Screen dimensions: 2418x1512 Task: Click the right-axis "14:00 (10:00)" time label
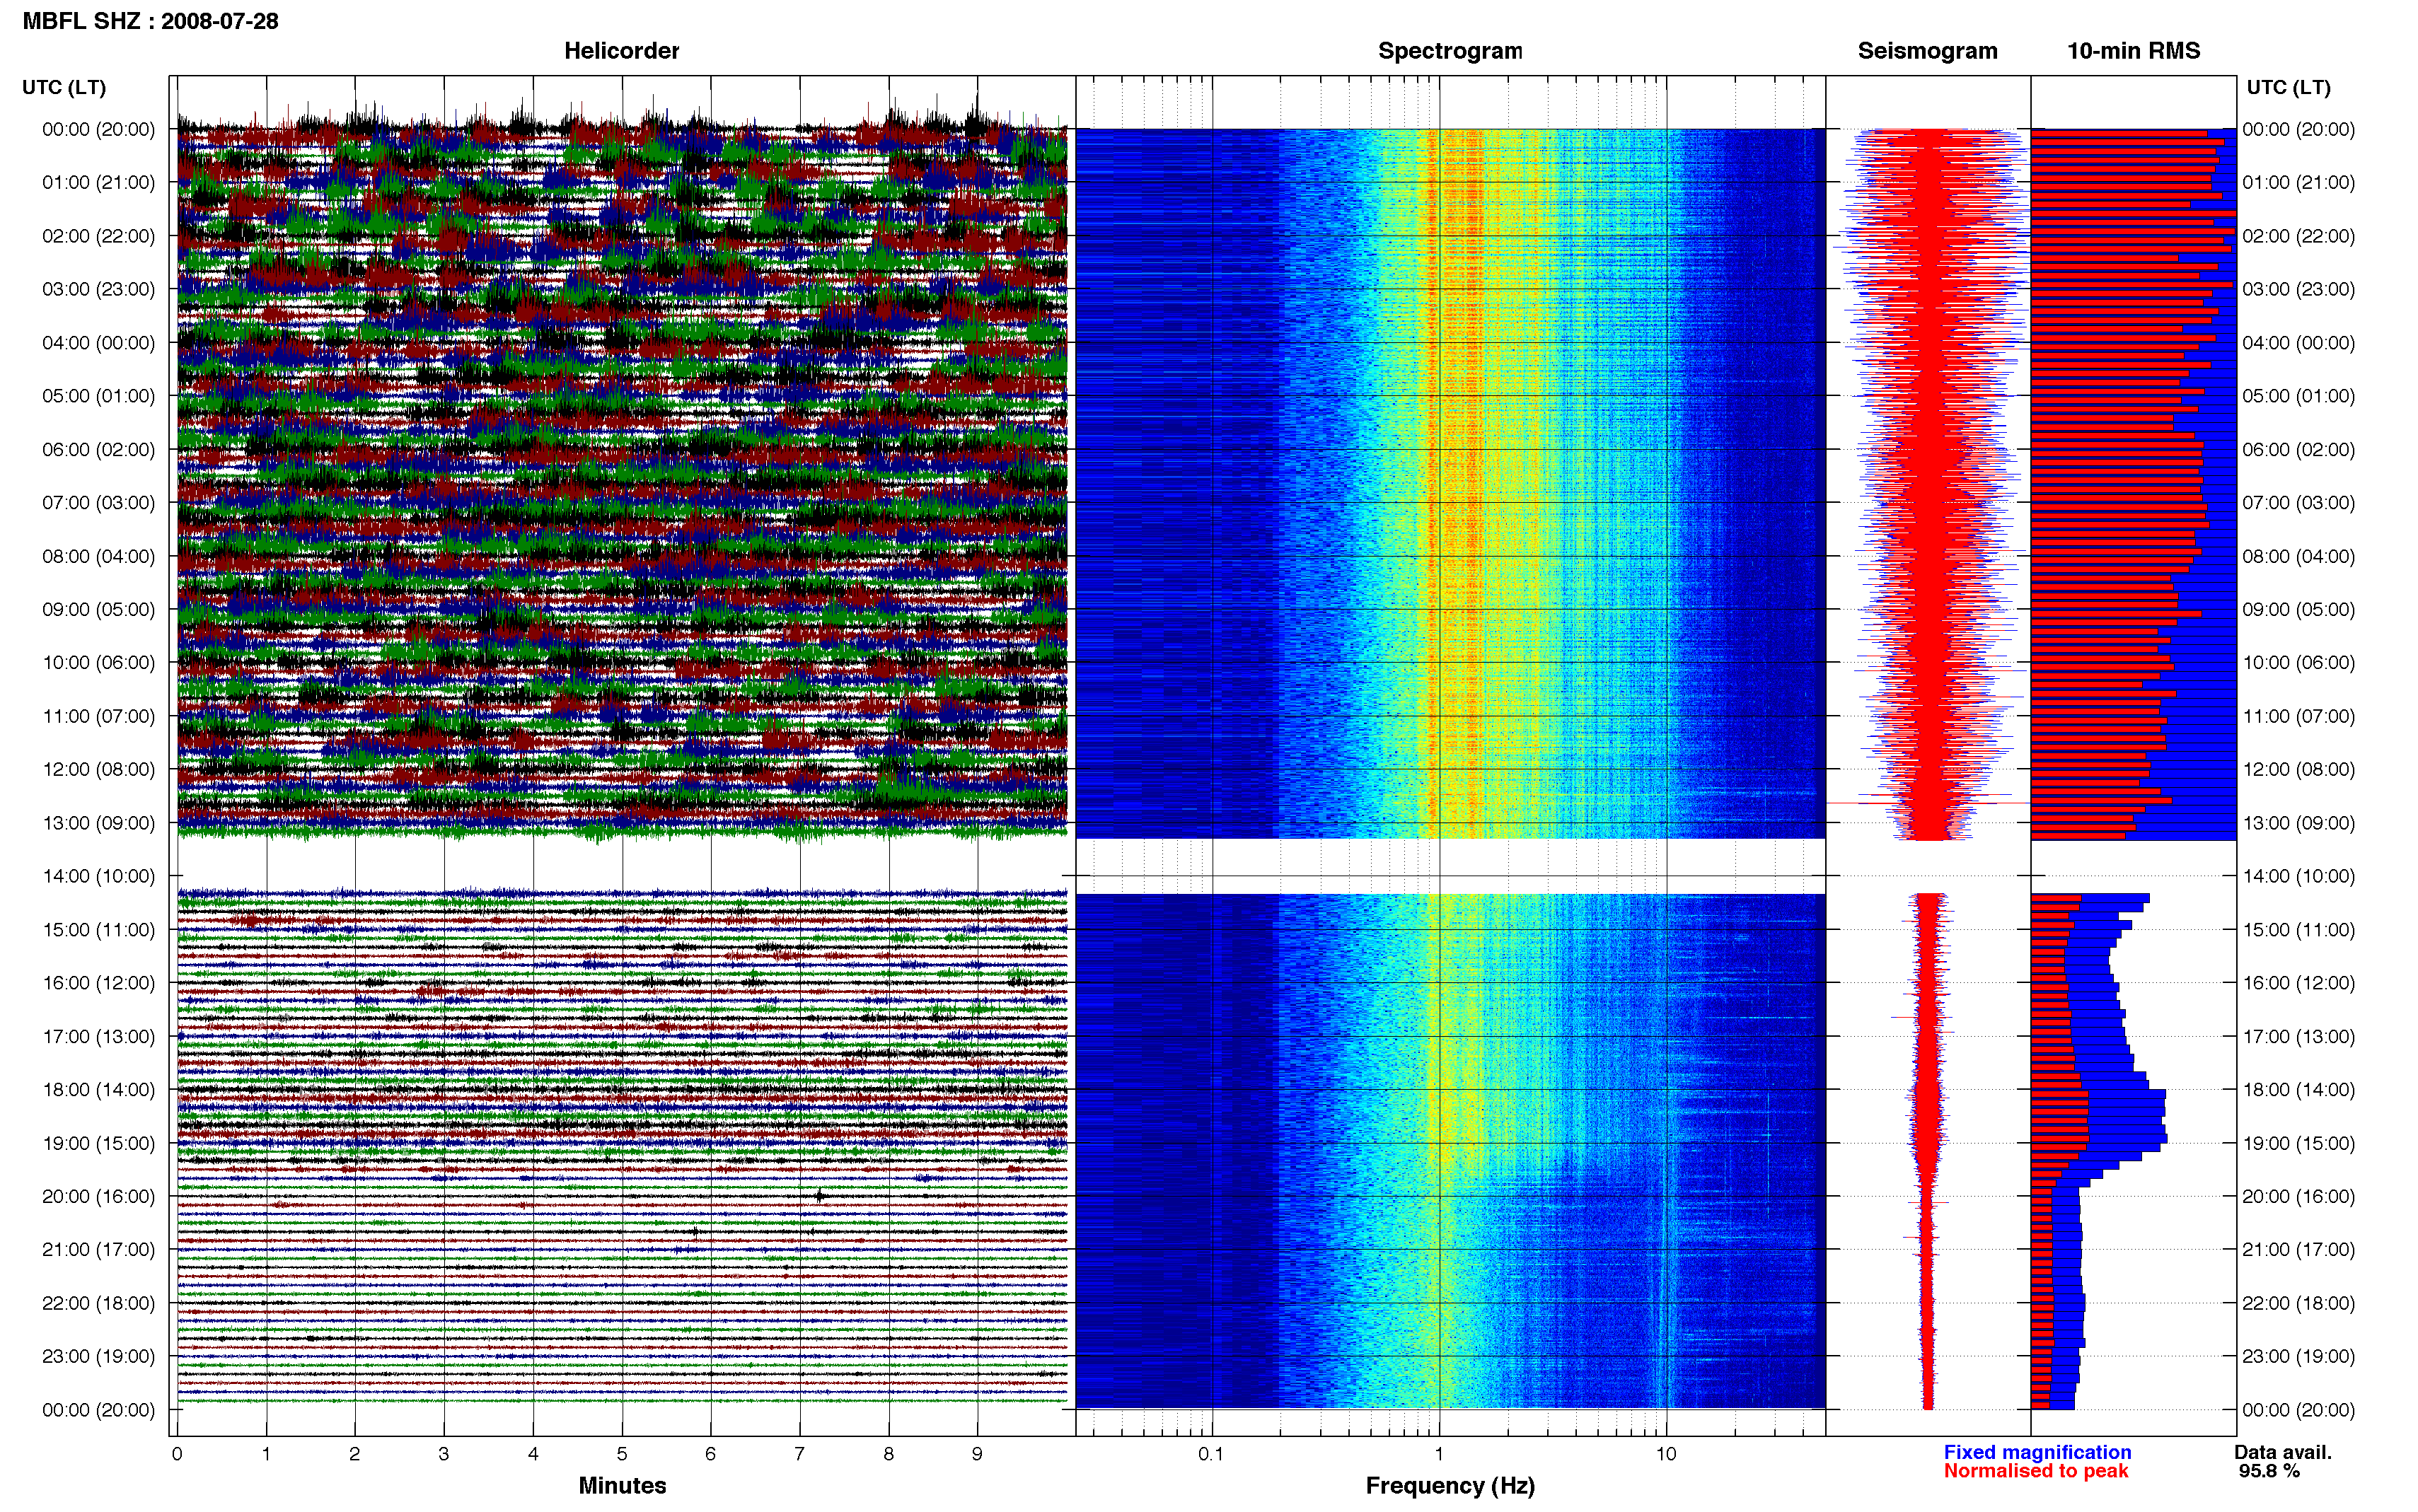click(x=2298, y=876)
